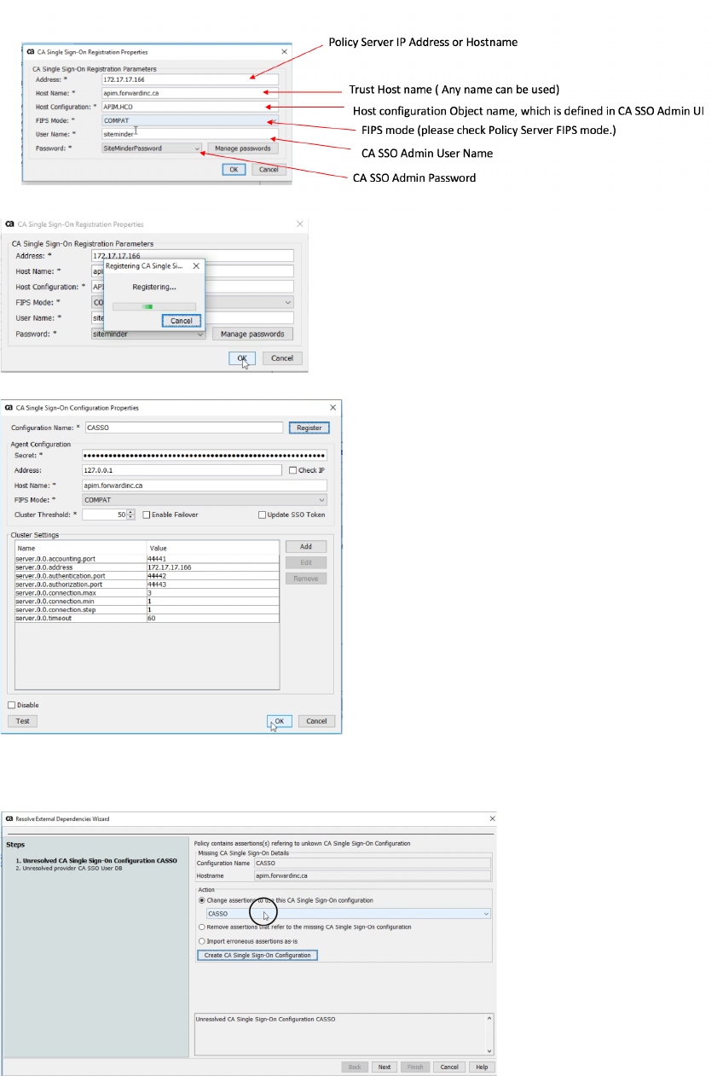Select row 'server.0.0.authentication.port'

[x=147, y=575]
